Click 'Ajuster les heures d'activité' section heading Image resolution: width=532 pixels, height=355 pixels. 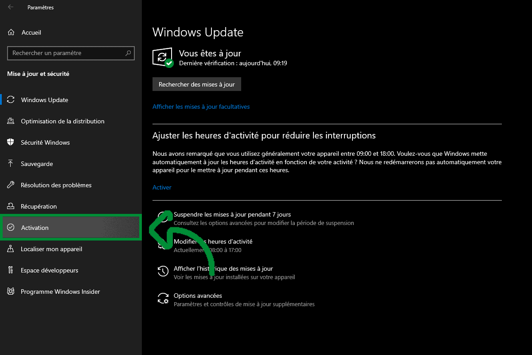coord(264,135)
